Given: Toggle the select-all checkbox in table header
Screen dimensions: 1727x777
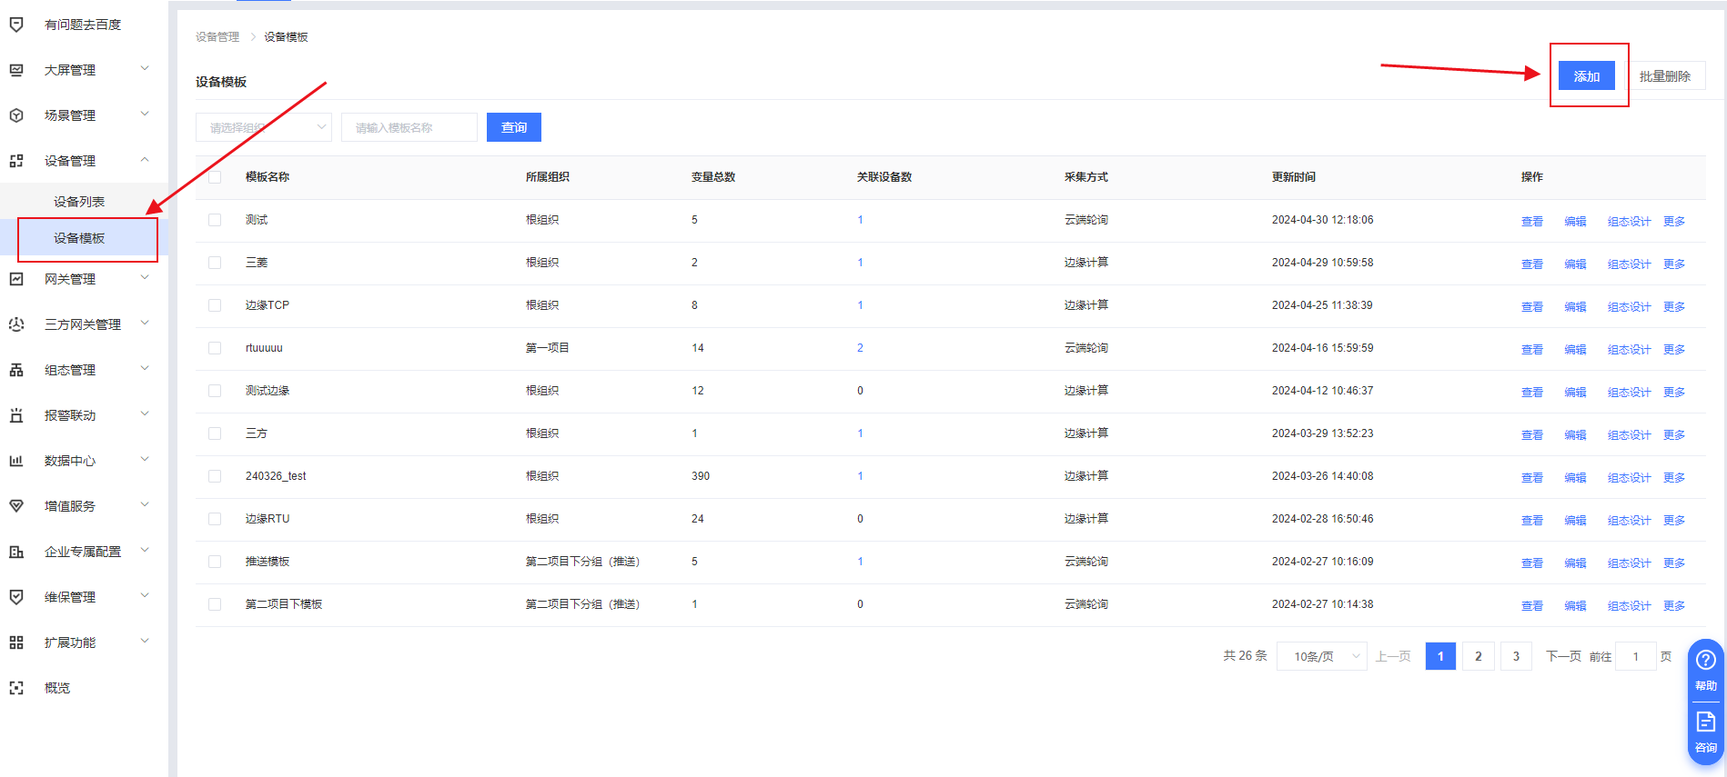Looking at the screenshot, I should 215,177.
